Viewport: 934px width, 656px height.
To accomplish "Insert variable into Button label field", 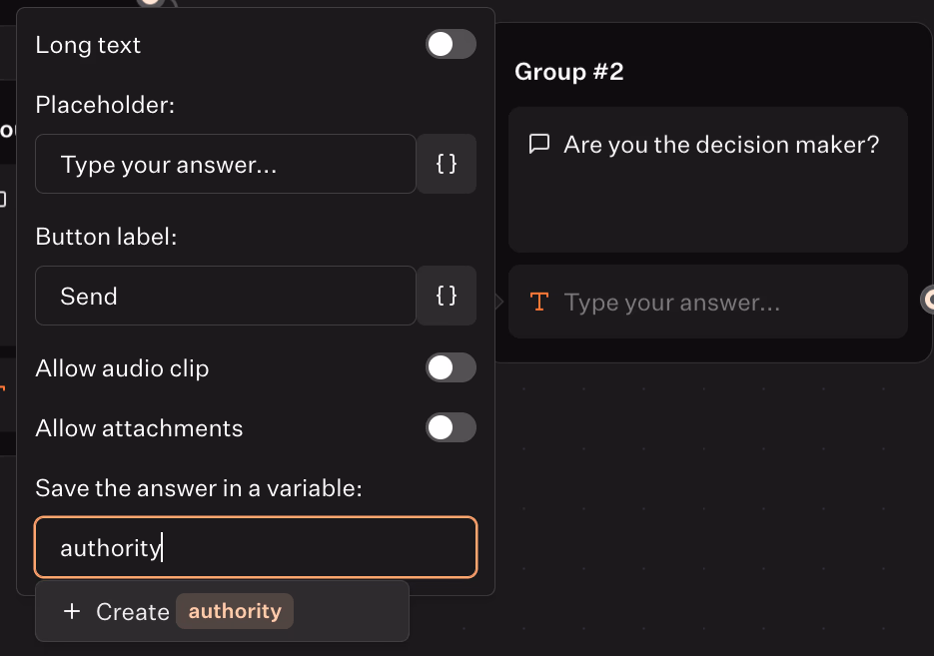I will pyautogui.click(x=447, y=296).
